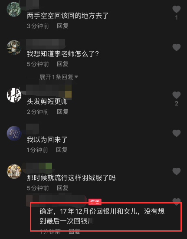This screenshot has width=187, height=239.
Task: Like the comment 我想知道李老师怎么了
Action: coord(176,47)
